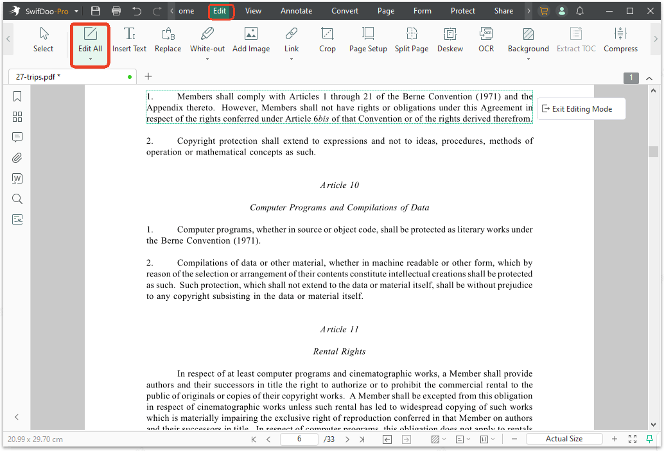Select the Link tool
664x451 pixels.
point(292,40)
